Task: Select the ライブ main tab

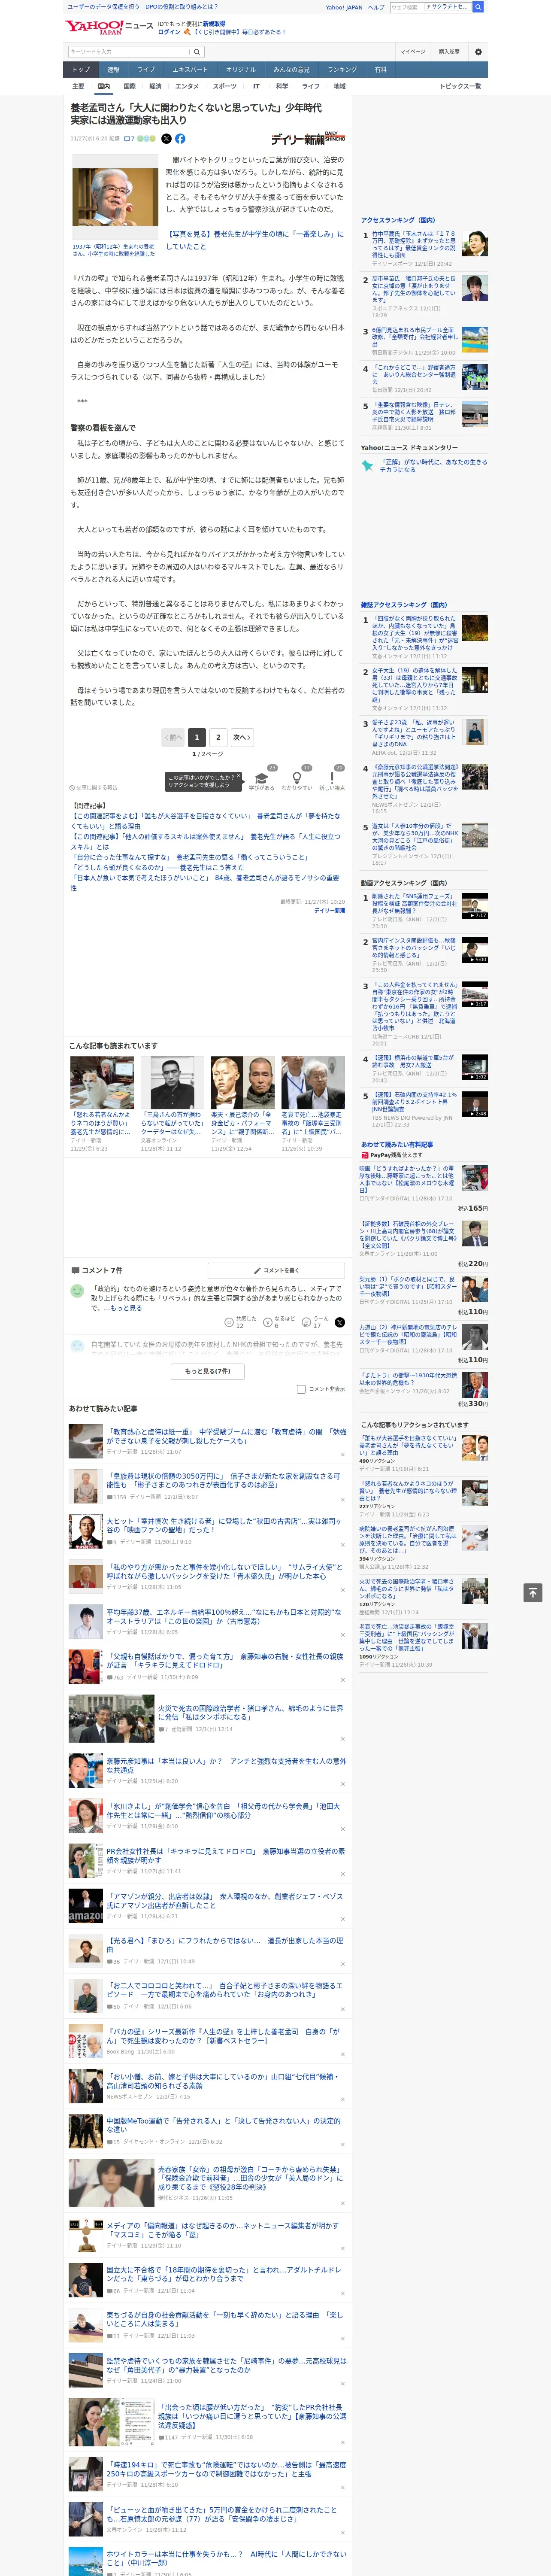Action: coord(146,69)
